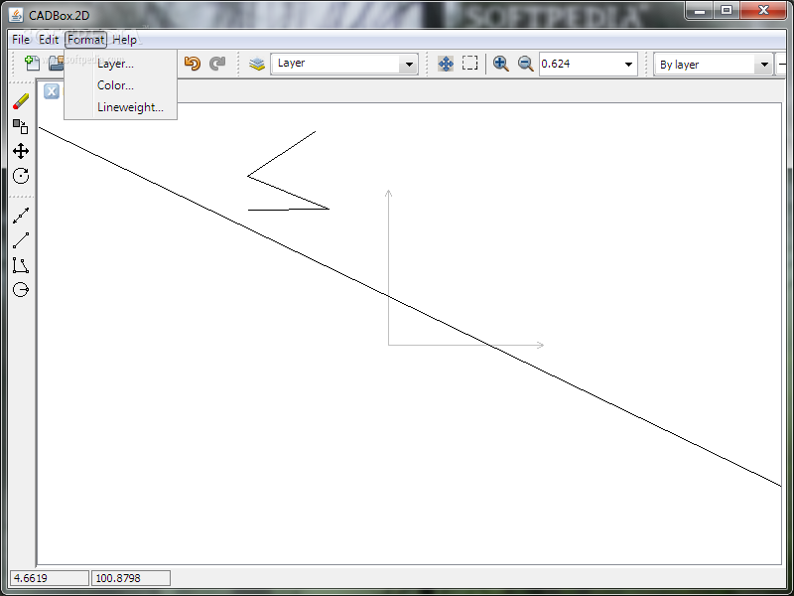Click the Open file folder icon

pyautogui.click(x=56, y=64)
